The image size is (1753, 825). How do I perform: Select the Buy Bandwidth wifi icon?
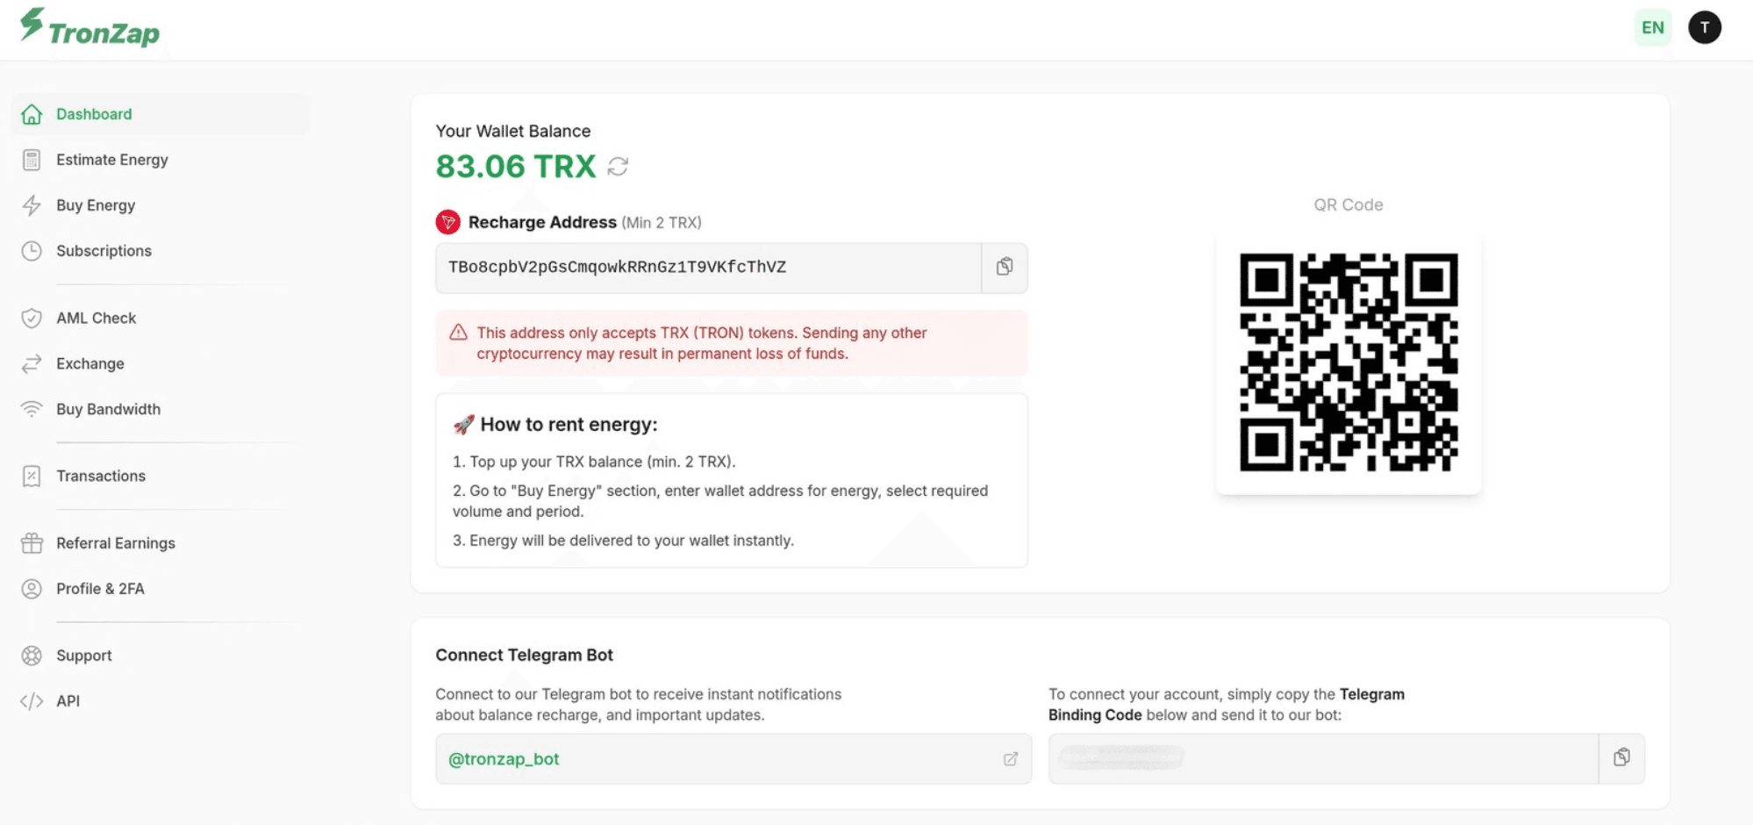point(32,409)
